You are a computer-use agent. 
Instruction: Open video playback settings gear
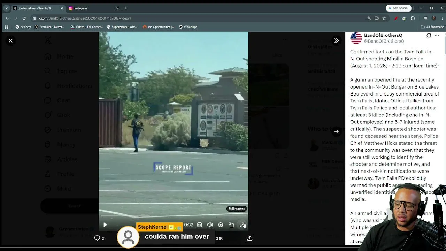(x=221, y=225)
